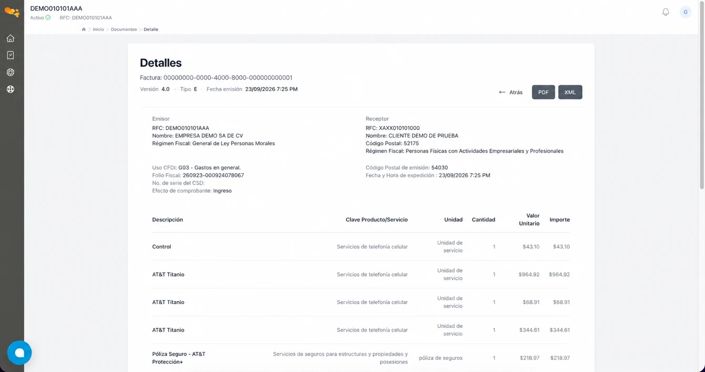The width and height of the screenshot is (705, 372).
Task: Click the $43.10 Importe value
Action: (561, 247)
